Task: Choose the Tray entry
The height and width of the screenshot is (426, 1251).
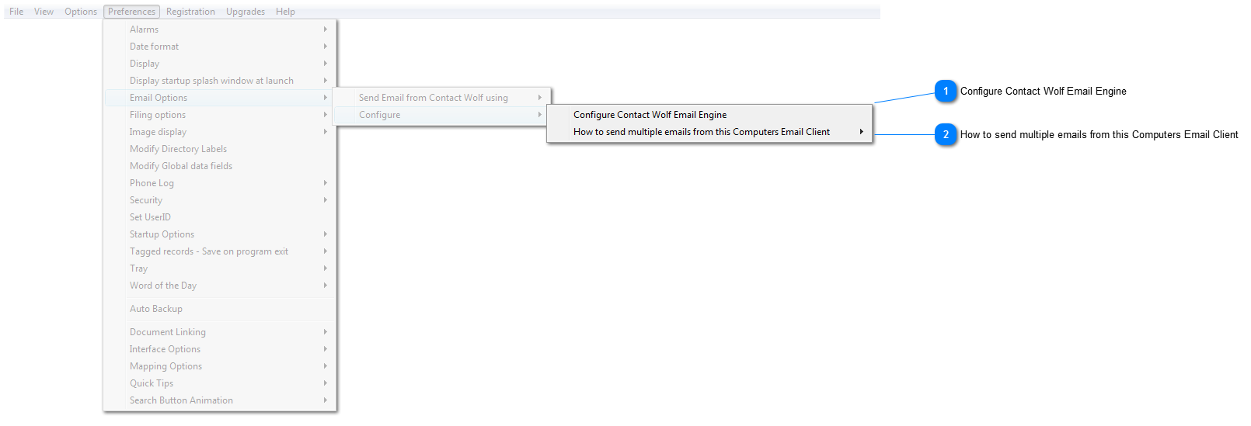Action: 220,268
